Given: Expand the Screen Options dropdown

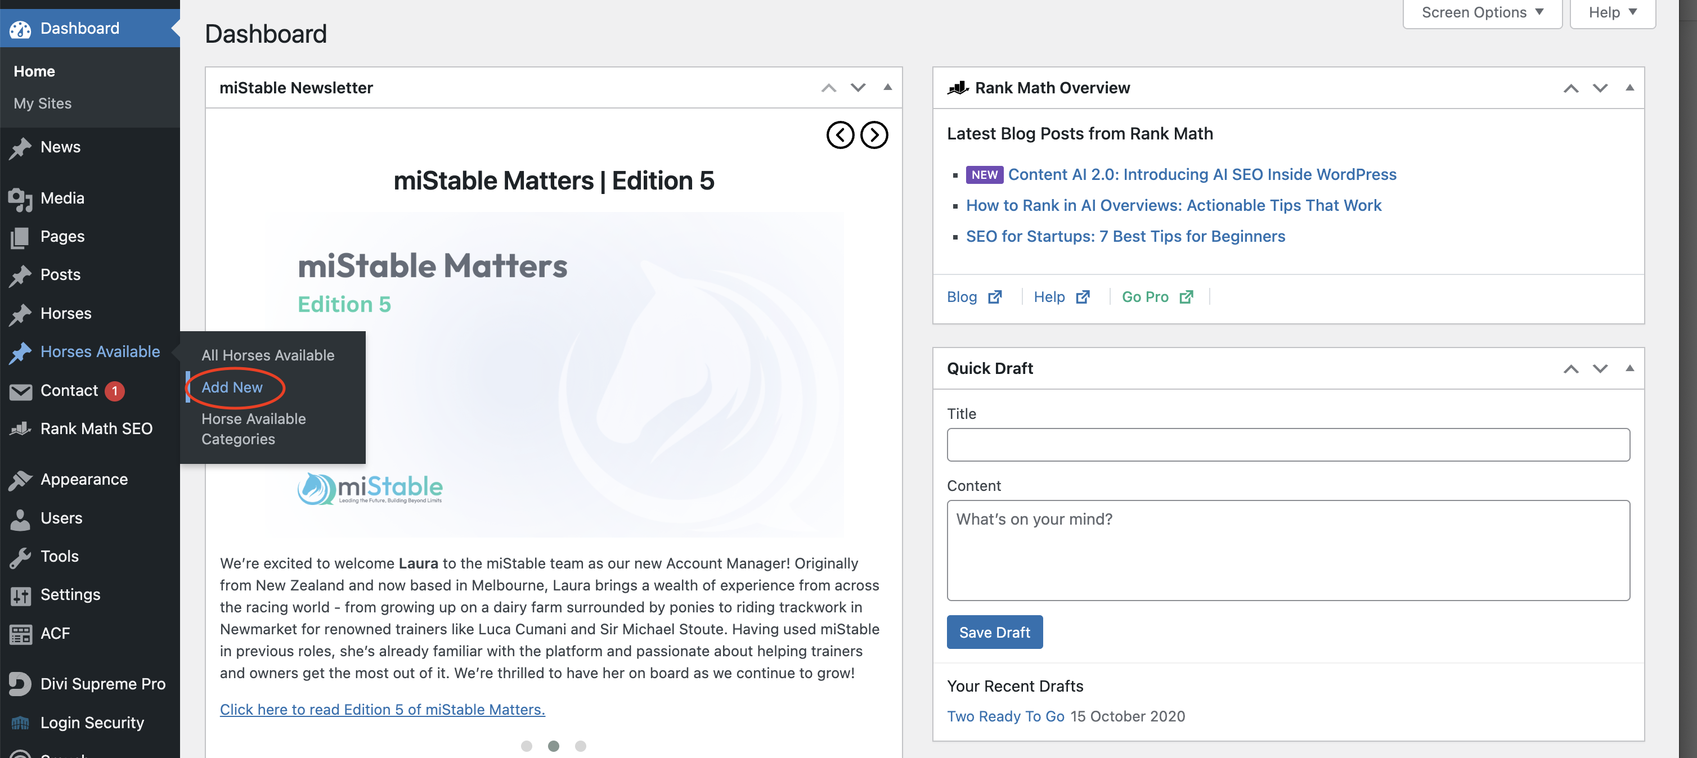Looking at the screenshot, I should click(x=1482, y=12).
